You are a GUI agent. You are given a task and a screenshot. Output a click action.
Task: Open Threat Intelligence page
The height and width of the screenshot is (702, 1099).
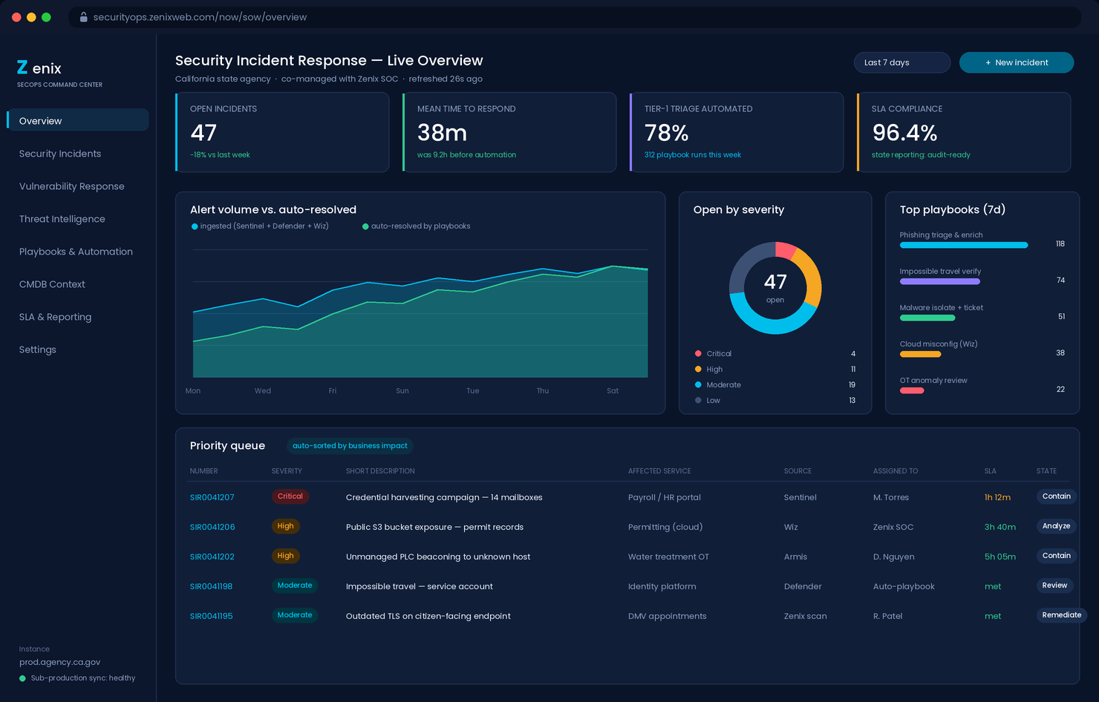pyautogui.click(x=62, y=219)
